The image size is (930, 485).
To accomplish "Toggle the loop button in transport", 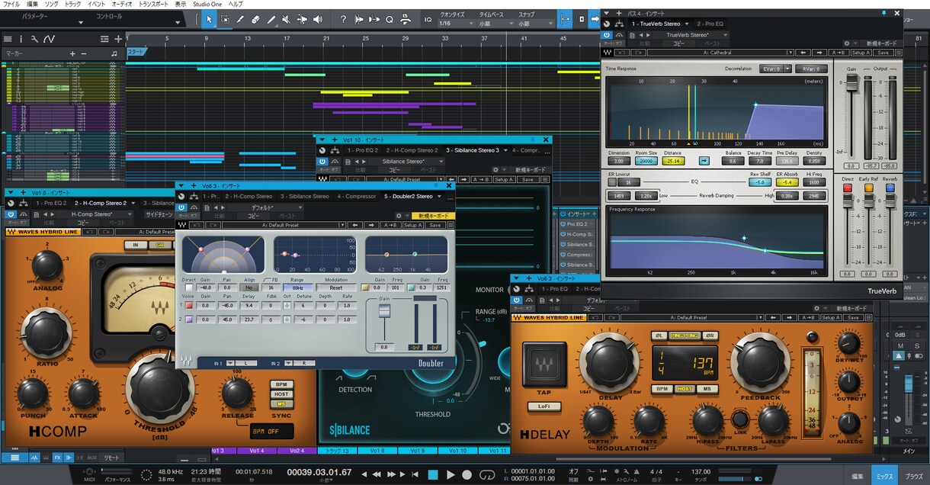I will 487,475.
